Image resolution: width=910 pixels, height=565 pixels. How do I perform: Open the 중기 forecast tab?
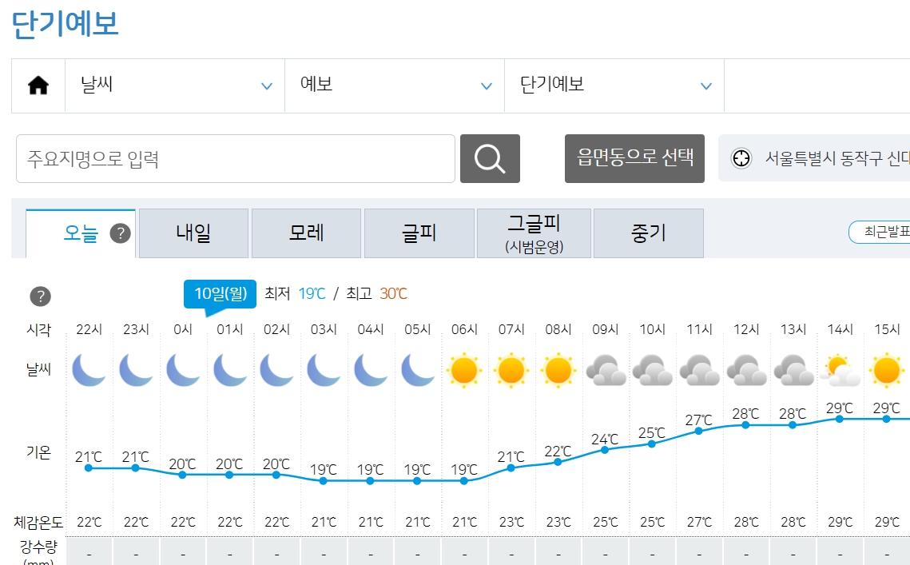[x=649, y=233]
